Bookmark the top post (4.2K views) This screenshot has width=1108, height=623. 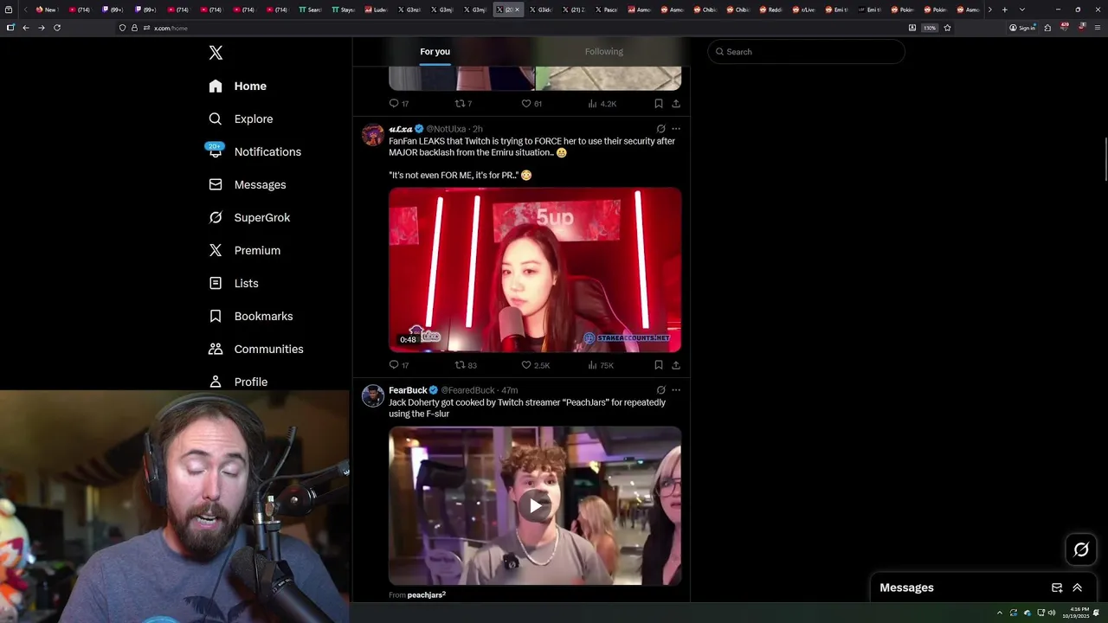click(659, 104)
